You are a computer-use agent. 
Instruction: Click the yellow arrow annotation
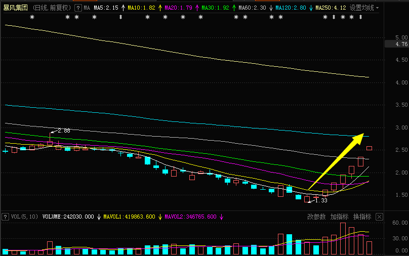(336, 160)
